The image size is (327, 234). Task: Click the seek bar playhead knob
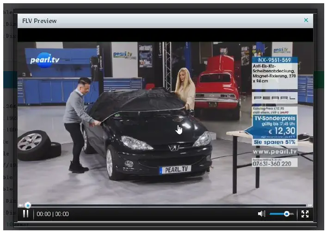pyautogui.click(x=28, y=205)
